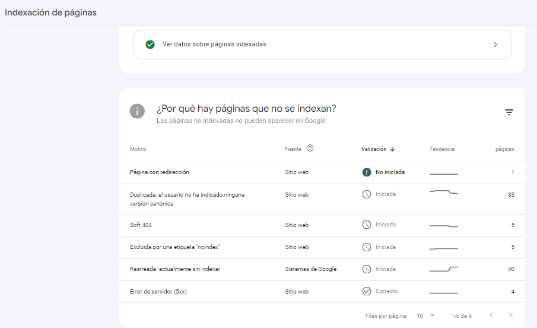Click the 'Excluida por una etiqueta noindex' row

pos(322,247)
